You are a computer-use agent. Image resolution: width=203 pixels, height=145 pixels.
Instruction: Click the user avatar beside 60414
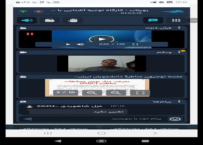[x=29, y=106]
